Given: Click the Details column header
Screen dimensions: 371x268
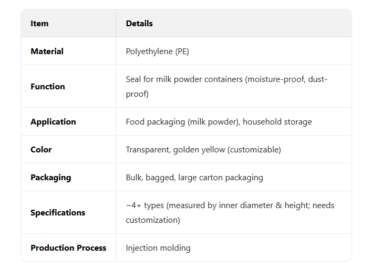Looking at the screenshot, I should click(x=139, y=23).
